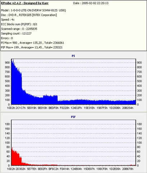
Task: Click PIF graph x-axis label 15DE07h
Action: [89, 169]
